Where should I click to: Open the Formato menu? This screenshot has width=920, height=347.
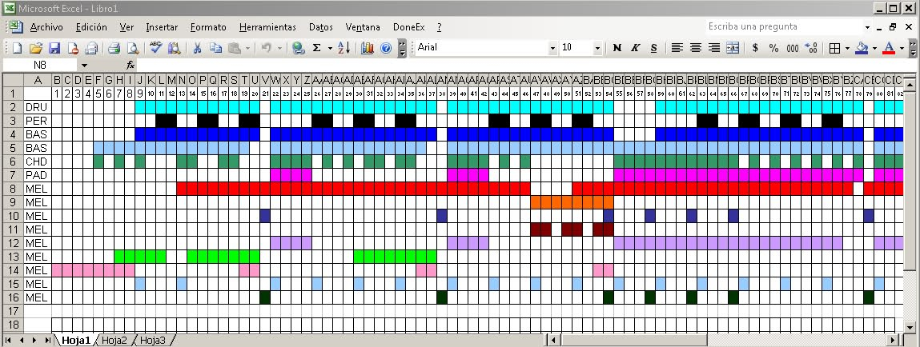tap(208, 27)
